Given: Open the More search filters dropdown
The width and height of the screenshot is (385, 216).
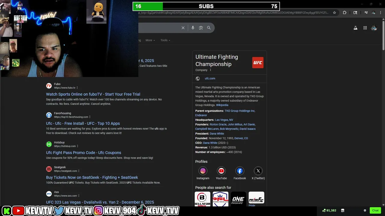Looking at the screenshot, I should [x=150, y=40].
